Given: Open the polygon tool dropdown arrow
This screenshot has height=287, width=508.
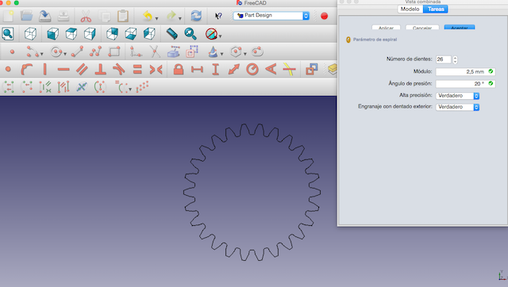Looking at the screenshot, I should 245,54.
